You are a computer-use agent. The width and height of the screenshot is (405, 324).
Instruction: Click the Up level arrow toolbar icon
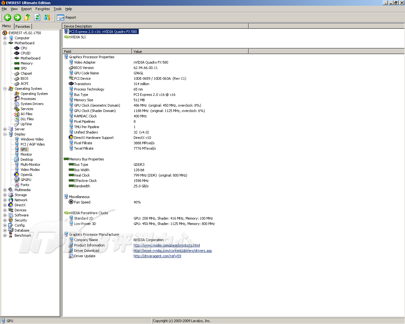(27, 18)
